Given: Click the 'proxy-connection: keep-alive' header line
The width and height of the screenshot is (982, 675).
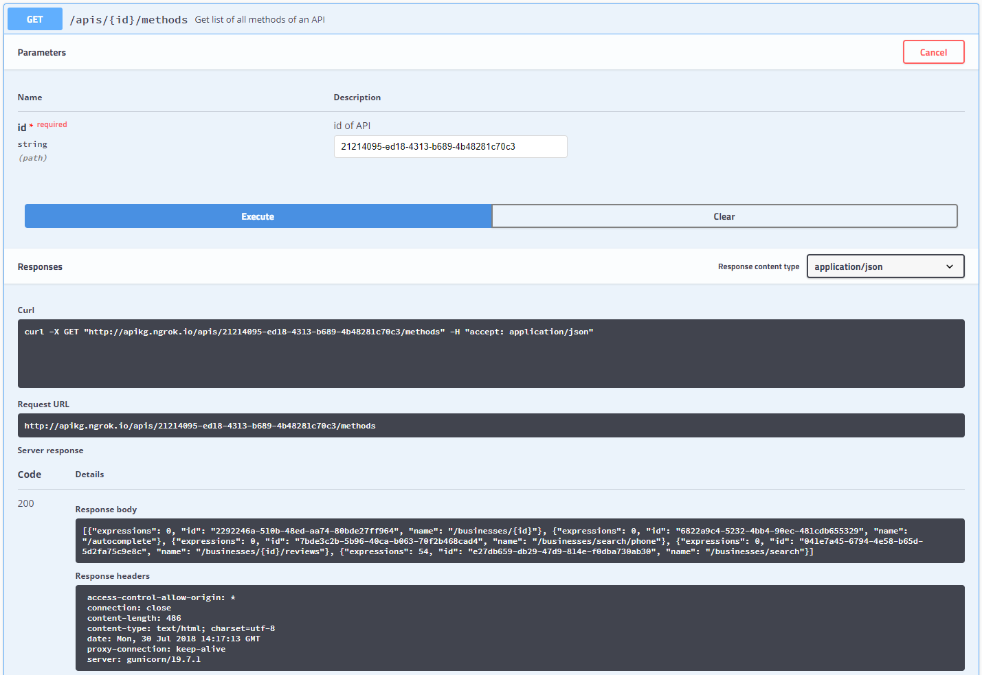Looking at the screenshot, I should 157,649.
